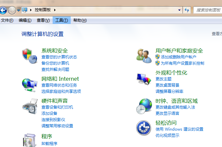Open the recent pages dropdown arrow

18,10
